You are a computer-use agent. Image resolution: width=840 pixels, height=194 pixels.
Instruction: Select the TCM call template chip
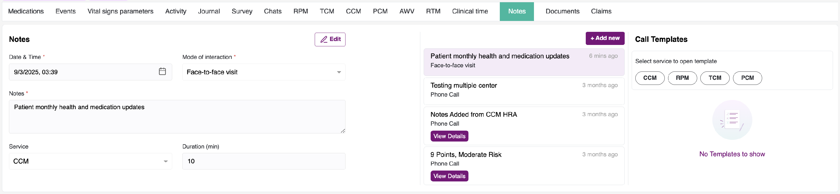coord(715,78)
